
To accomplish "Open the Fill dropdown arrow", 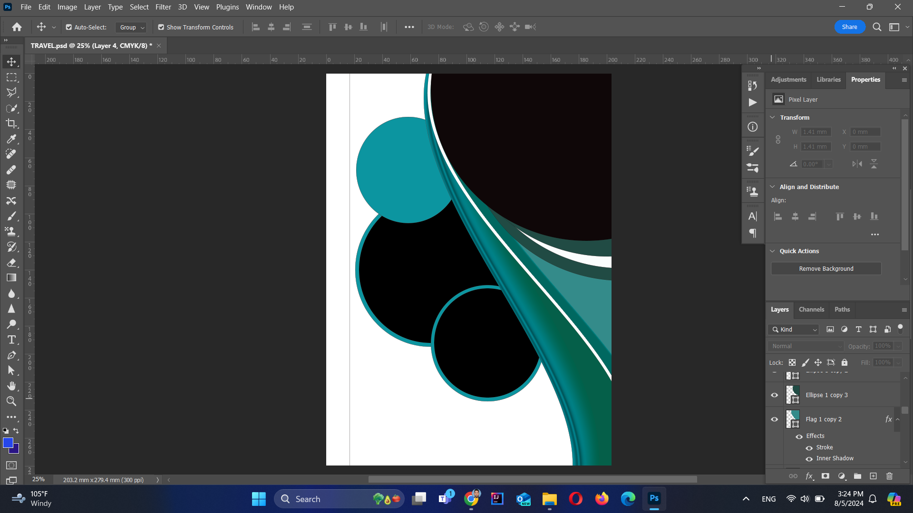I will tap(898, 362).
